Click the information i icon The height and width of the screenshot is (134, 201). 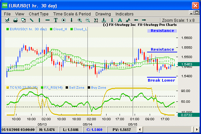click(x=112, y=20)
